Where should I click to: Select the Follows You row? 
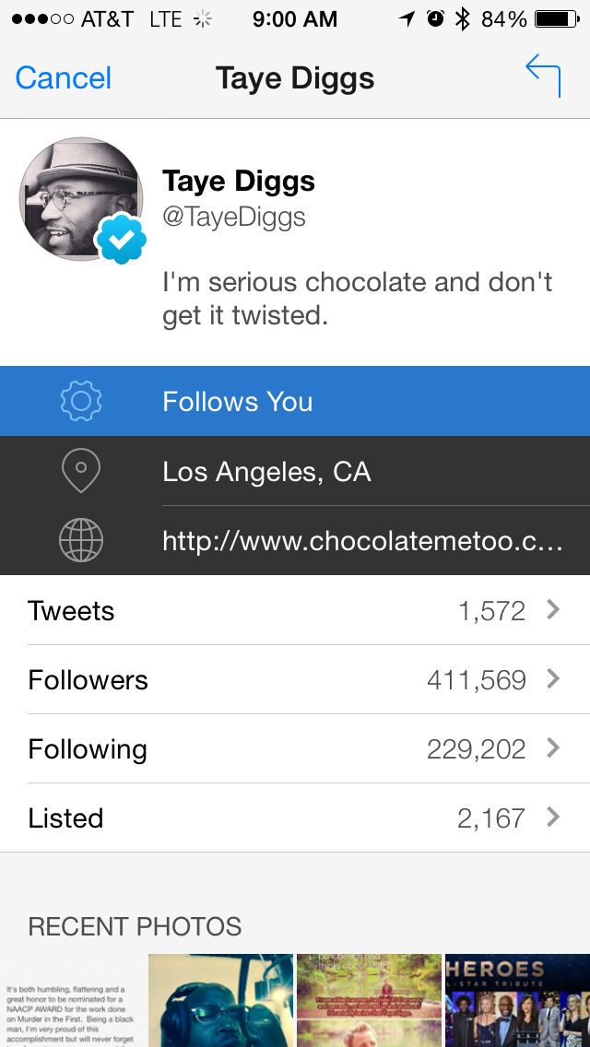pos(295,401)
